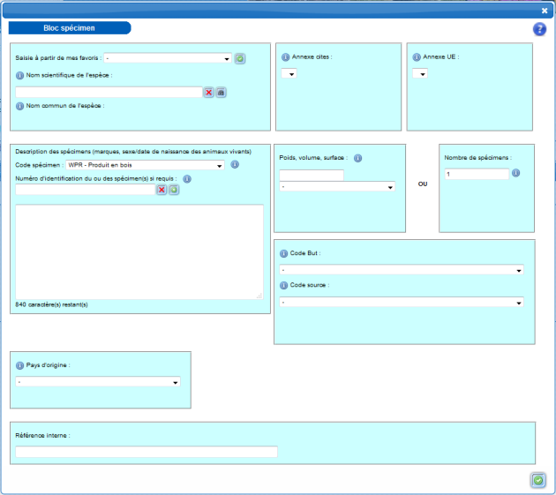Add identification number with green plus icon
This screenshot has height=495, width=556.
pyautogui.click(x=174, y=190)
